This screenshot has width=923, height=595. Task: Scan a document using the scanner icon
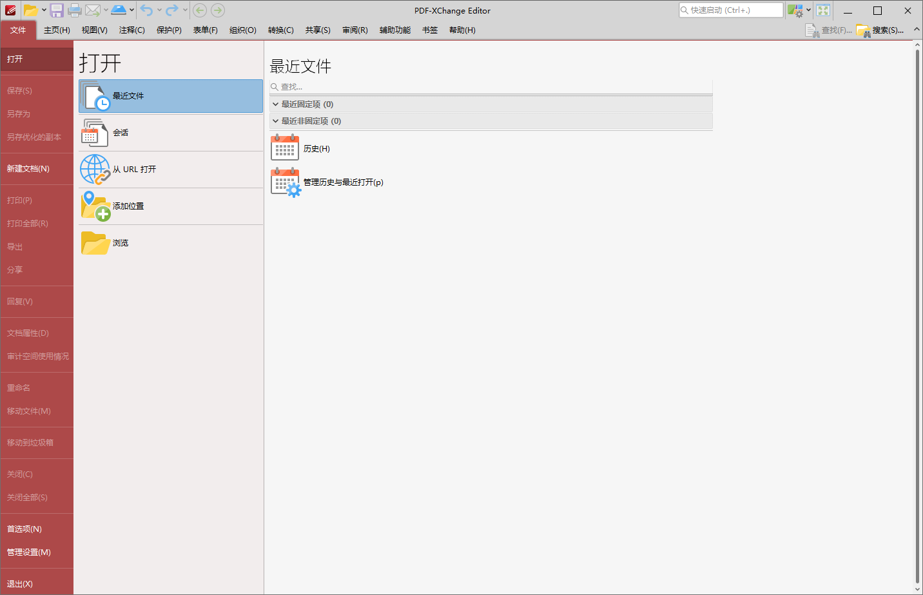[120, 10]
